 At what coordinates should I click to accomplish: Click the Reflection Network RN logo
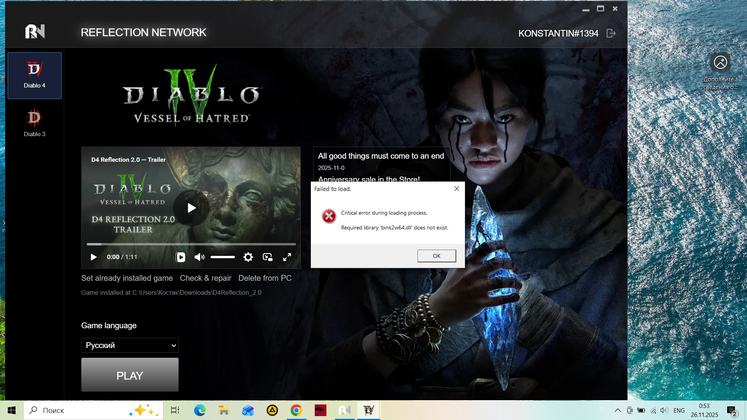pos(35,32)
